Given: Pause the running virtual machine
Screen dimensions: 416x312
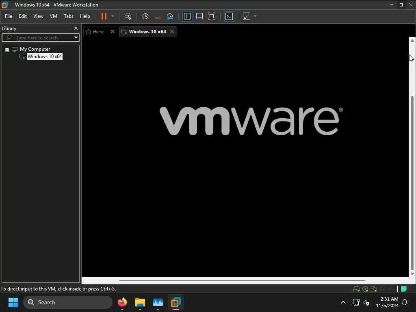Looking at the screenshot, I should [104, 16].
